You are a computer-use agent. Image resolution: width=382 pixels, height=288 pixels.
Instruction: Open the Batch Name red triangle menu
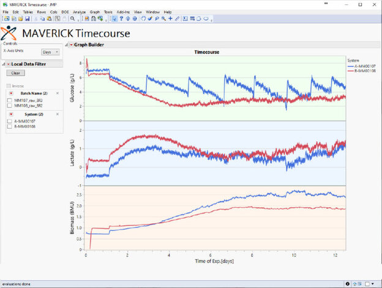coord(11,94)
